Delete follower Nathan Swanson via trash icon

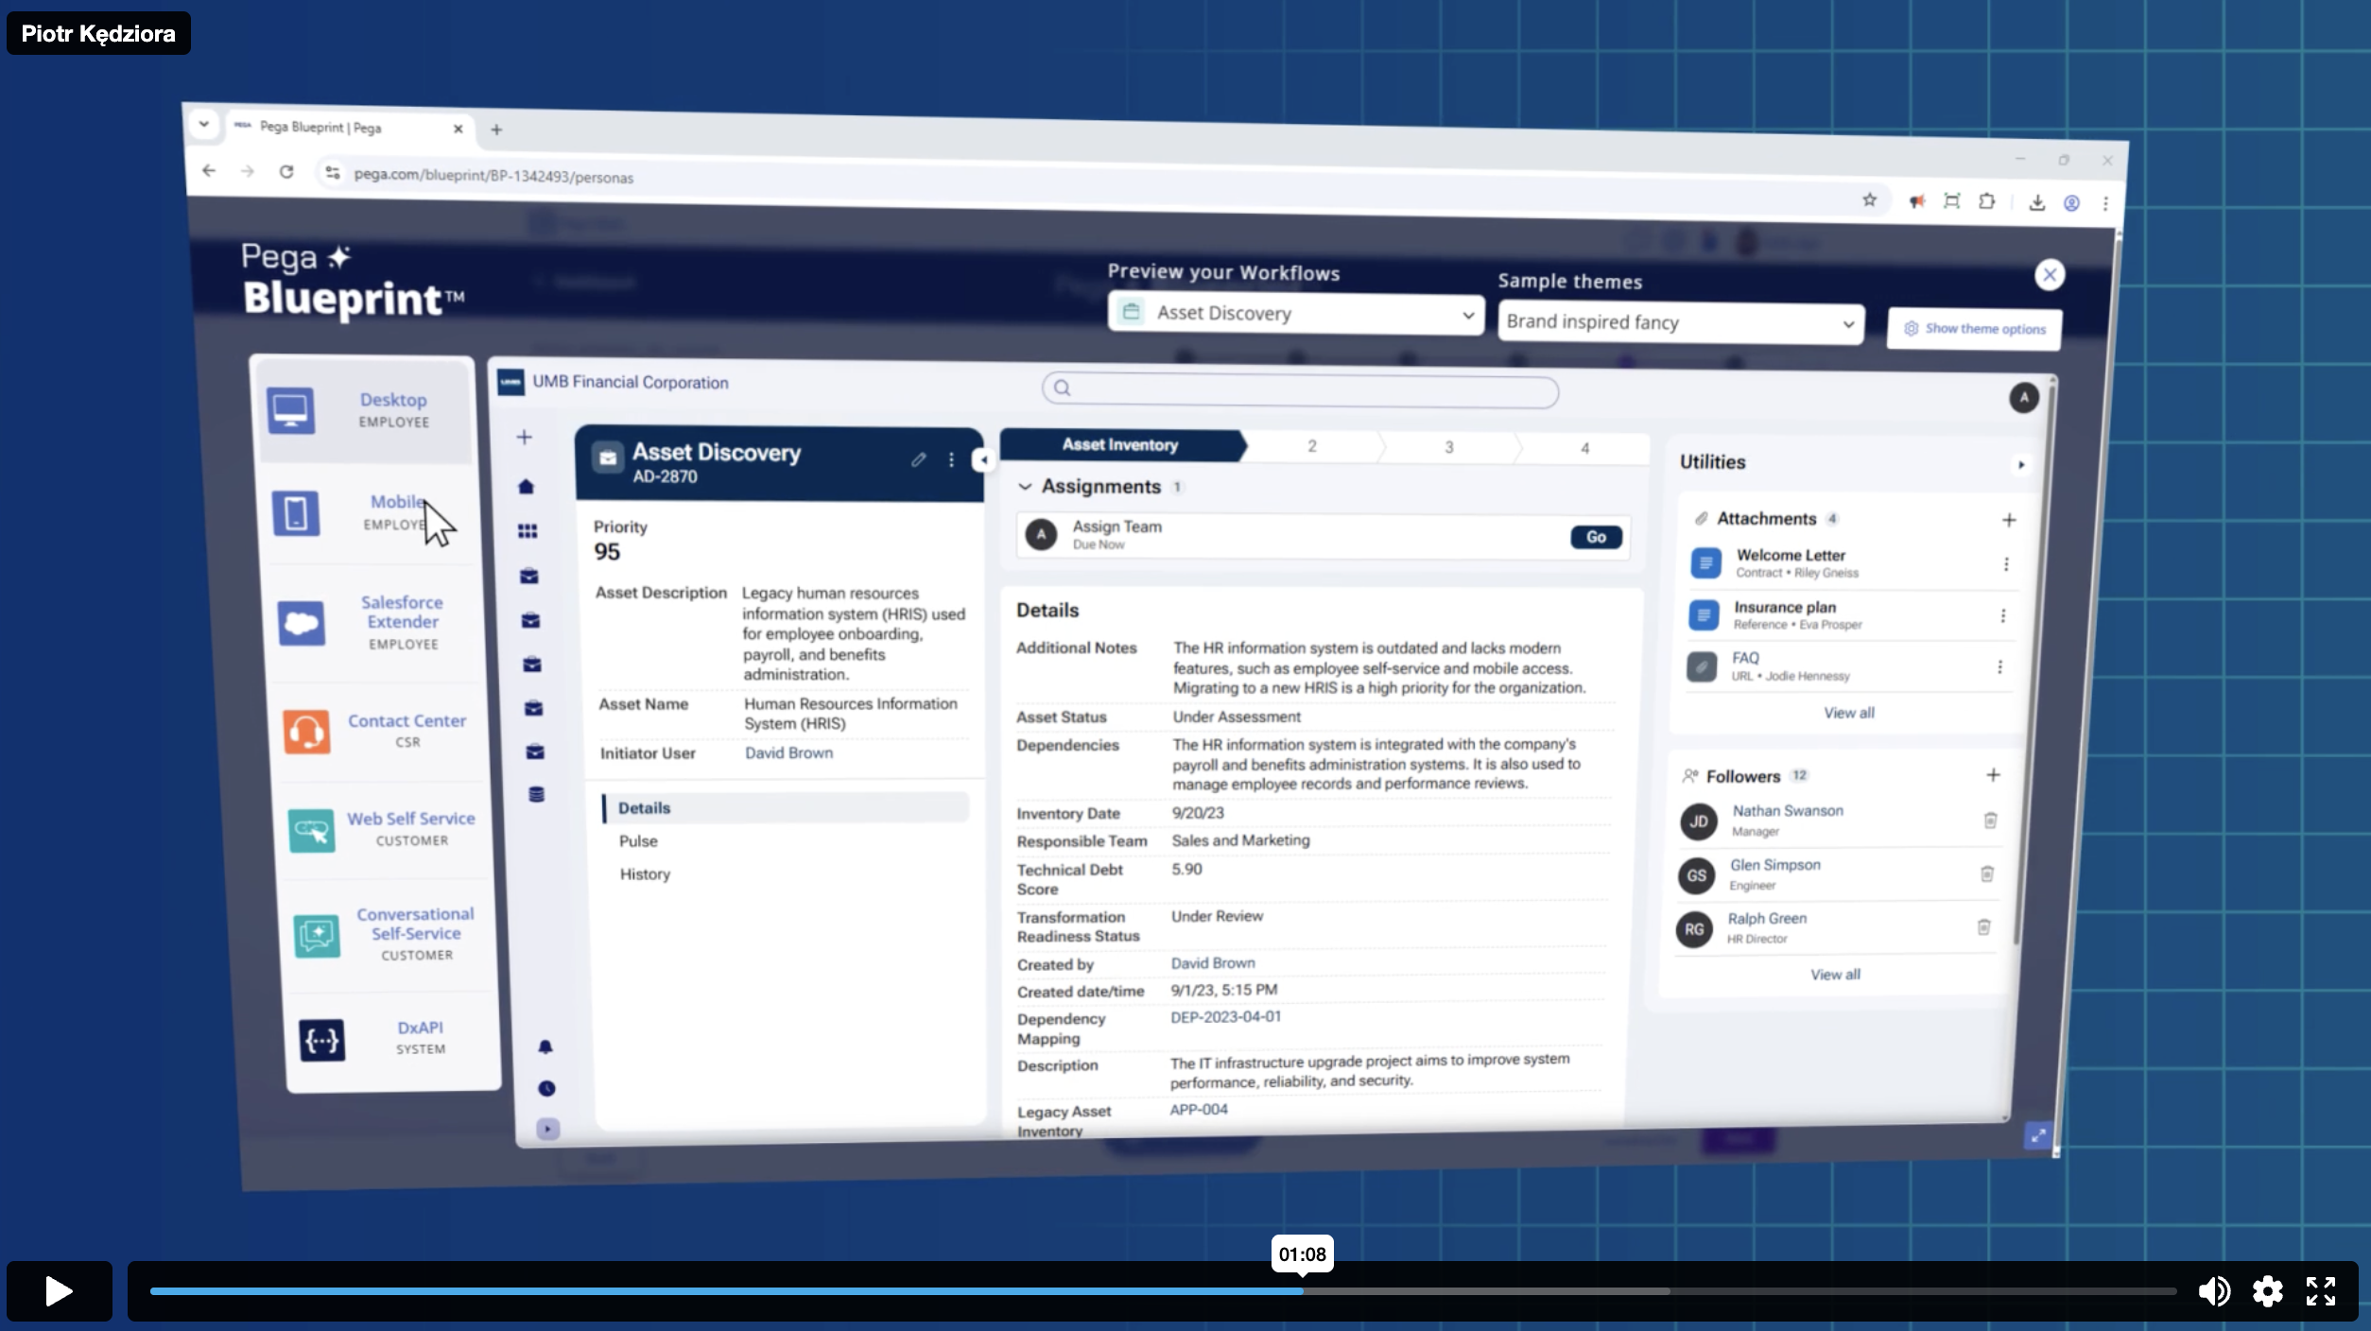pyautogui.click(x=1990, y=821)
